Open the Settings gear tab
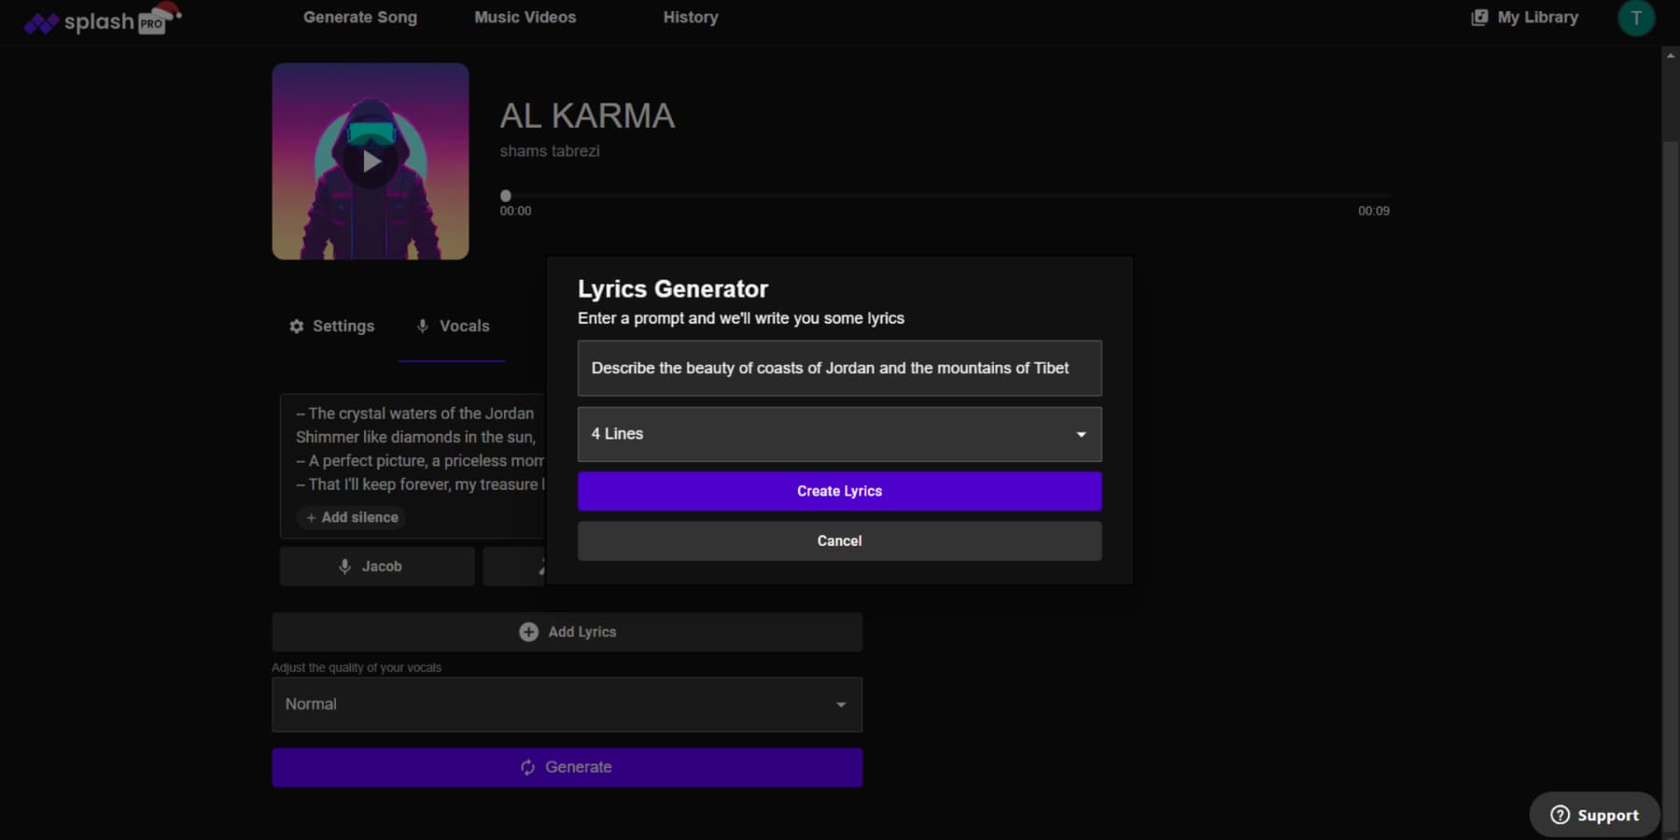This screenshot has height=840, width=1680. coord(331,326)
